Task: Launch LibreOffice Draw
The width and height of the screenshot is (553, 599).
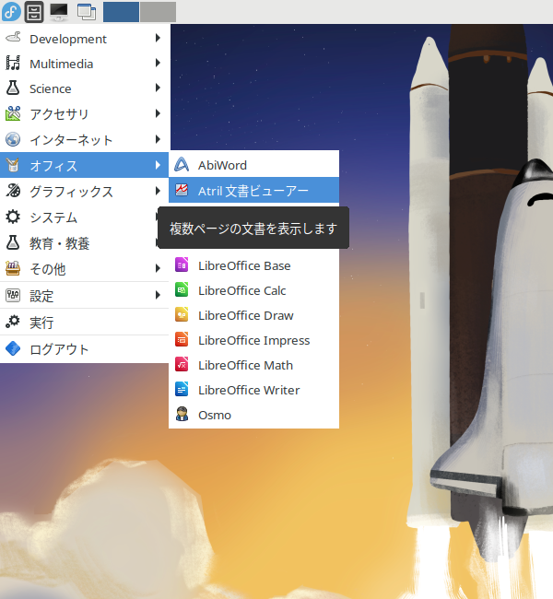Action: coord(253,315)
